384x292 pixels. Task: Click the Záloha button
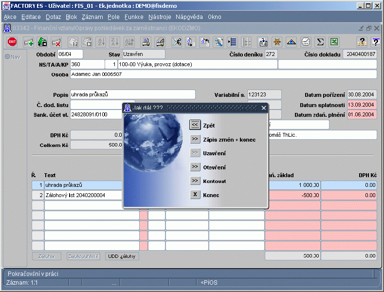[x=47, y=256]
